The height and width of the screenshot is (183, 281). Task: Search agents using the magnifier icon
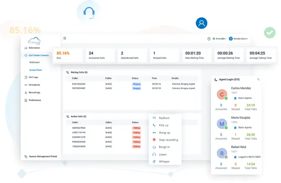point(258,79)
